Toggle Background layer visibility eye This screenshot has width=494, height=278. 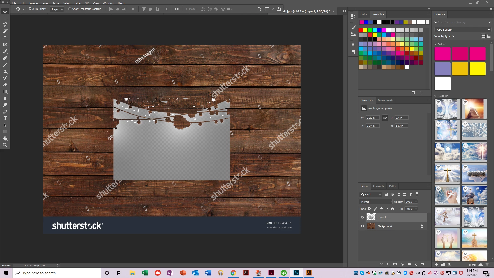click(x=362, y=226)
